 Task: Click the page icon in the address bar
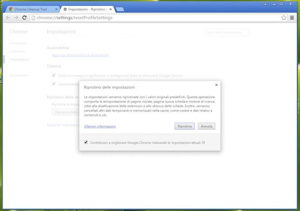click(x=33, y=18)
